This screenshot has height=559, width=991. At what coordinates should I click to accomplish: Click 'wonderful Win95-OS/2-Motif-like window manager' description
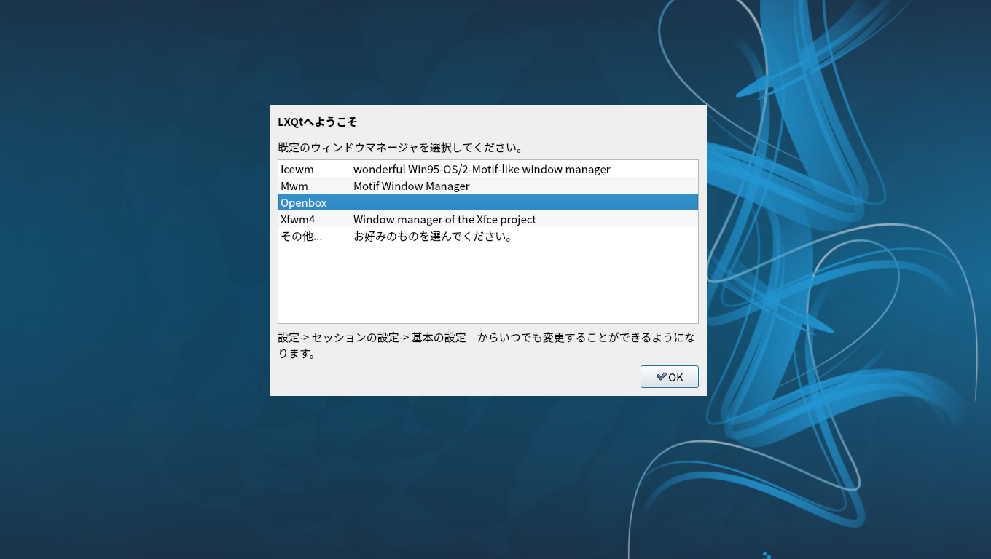(482, 169)
